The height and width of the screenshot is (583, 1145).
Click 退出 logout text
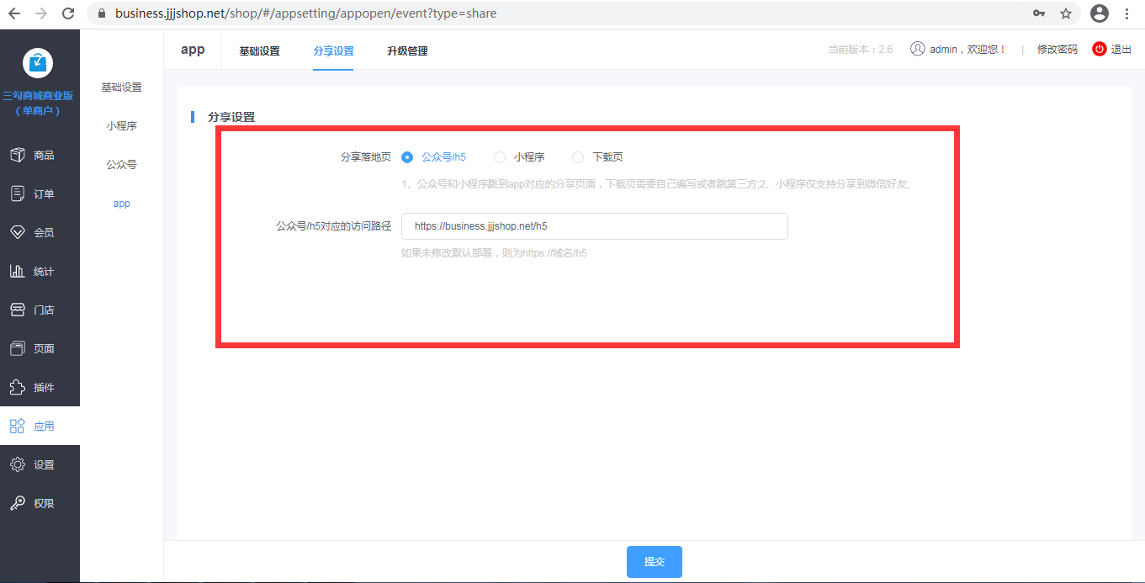[1121, 49]
